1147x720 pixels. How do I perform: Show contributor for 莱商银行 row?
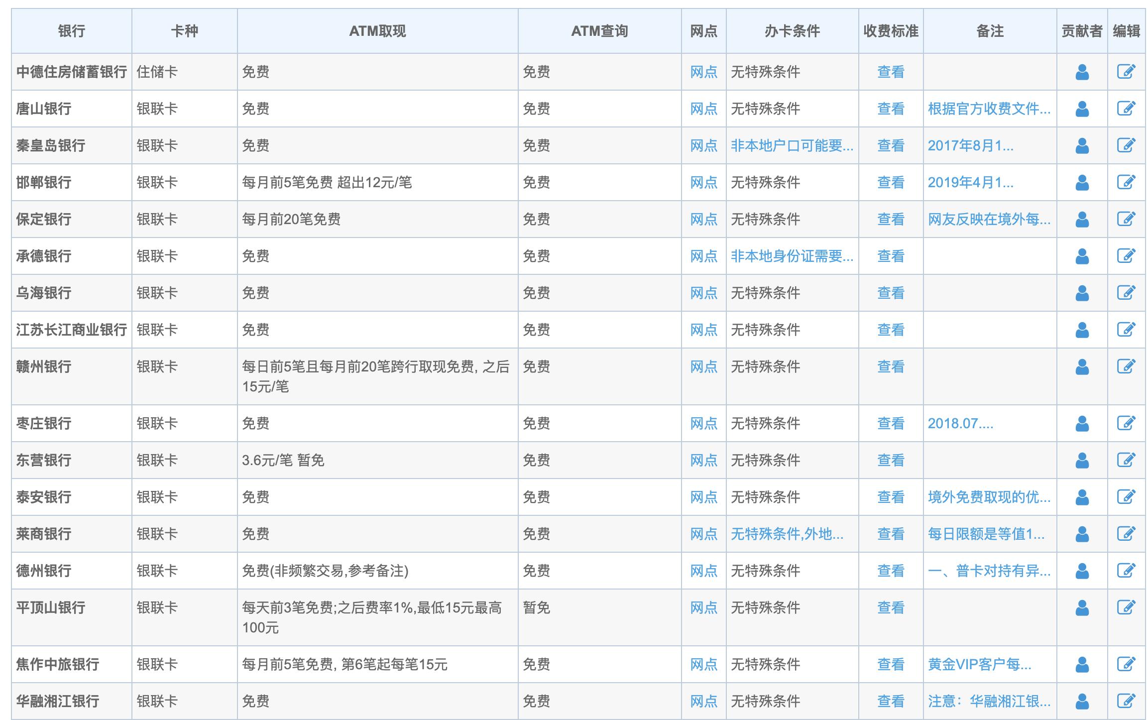1082,534
